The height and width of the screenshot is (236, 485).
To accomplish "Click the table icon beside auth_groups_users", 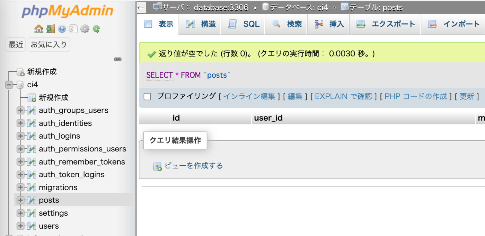I will click(x=32, y=111).
